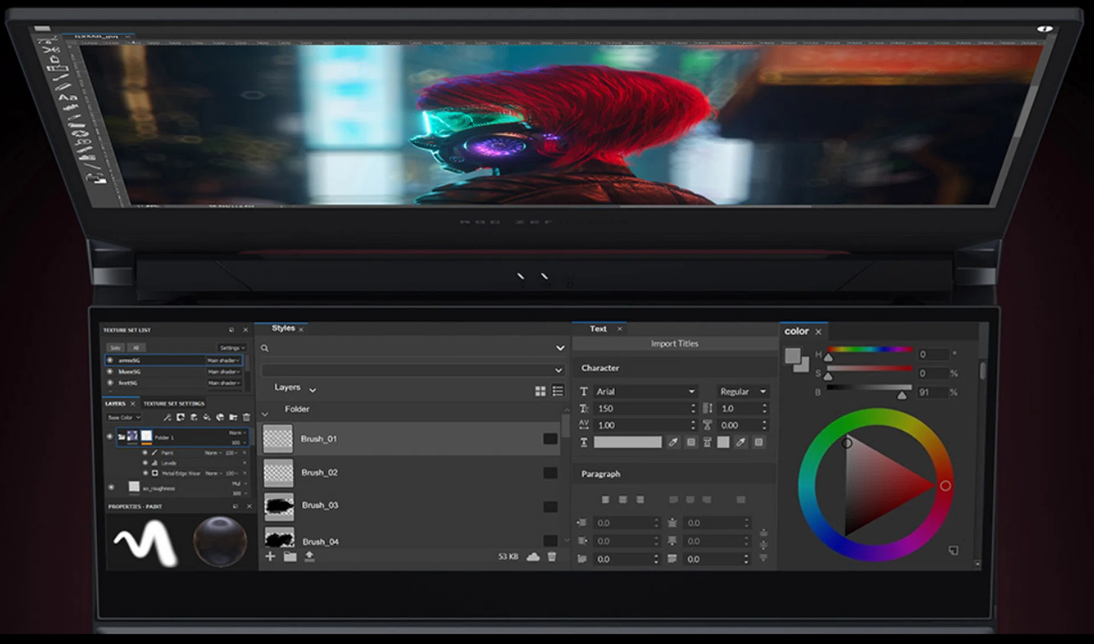Pick text fill color with first eyedropper
1094x644 pixels.
pyautogui.click(x=673, y=442)
